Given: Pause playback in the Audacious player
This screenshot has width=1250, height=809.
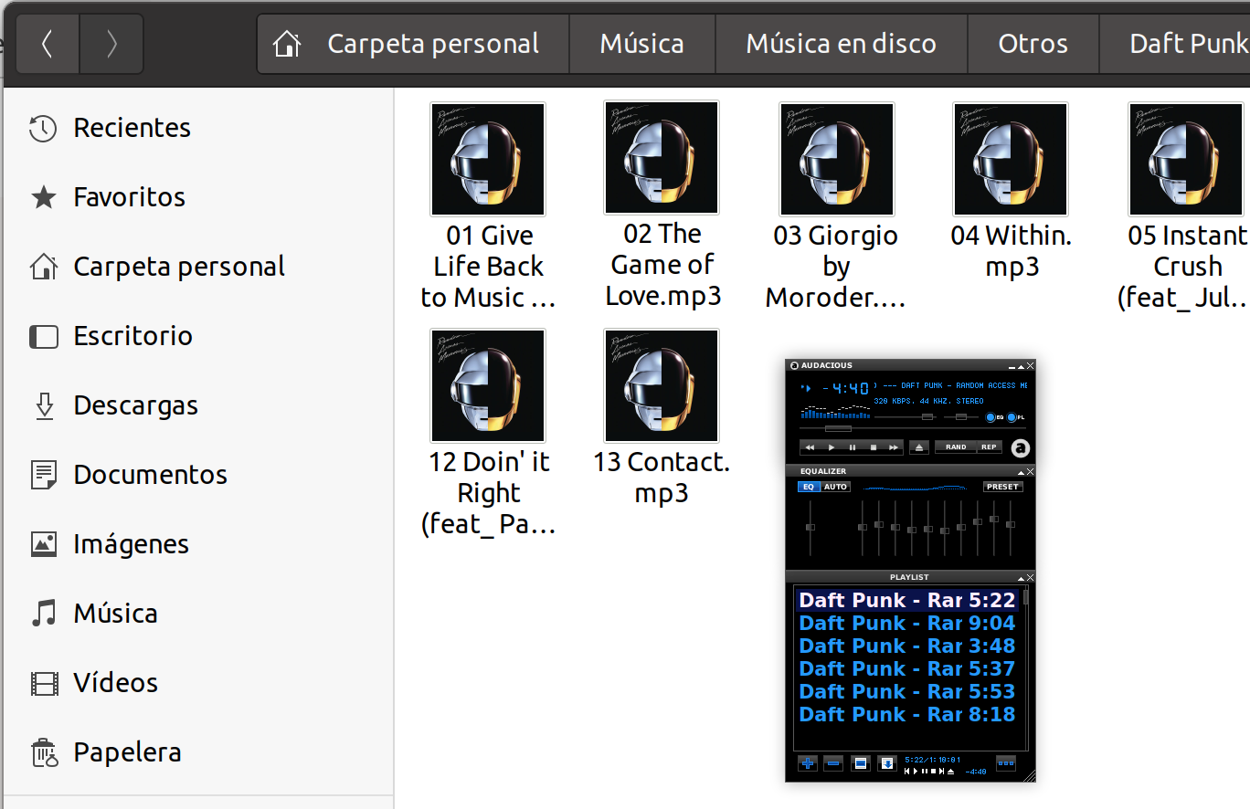Looking at the screenshot, I should [853, 447].
